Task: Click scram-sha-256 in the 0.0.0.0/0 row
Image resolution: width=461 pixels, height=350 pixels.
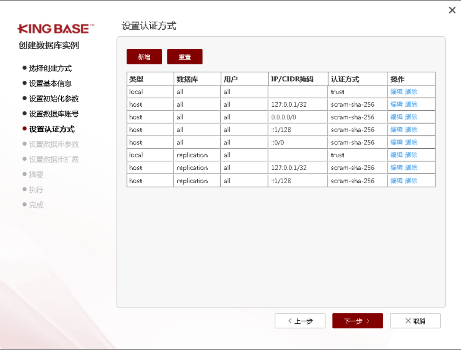Action: 353,117
